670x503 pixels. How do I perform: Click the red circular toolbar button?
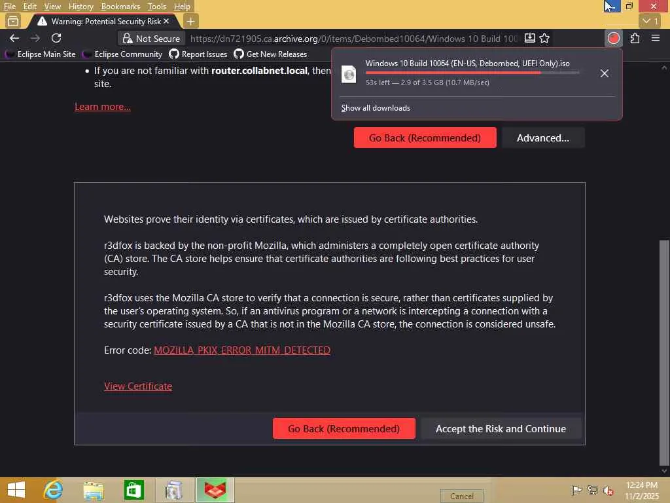pyautogui.click(x=613, y=38)
